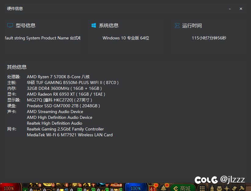Click the 内存 label
Viewport: 251px width, 191px height.
12,88
